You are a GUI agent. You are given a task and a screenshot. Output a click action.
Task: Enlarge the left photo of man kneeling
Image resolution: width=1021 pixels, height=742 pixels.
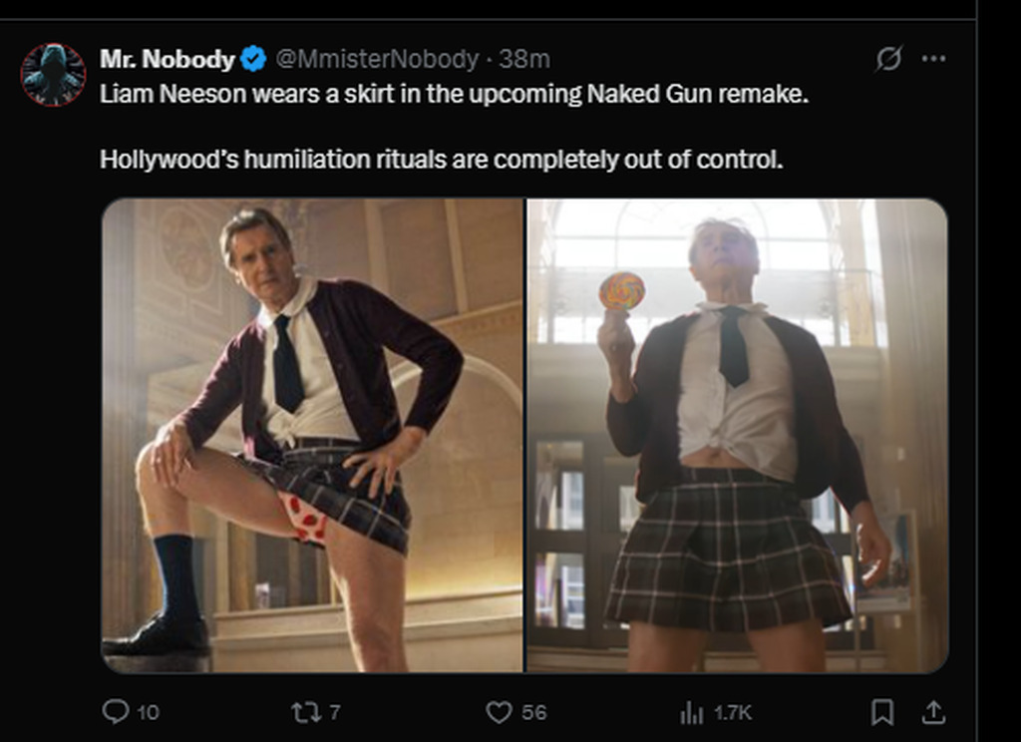pos(312,435)
